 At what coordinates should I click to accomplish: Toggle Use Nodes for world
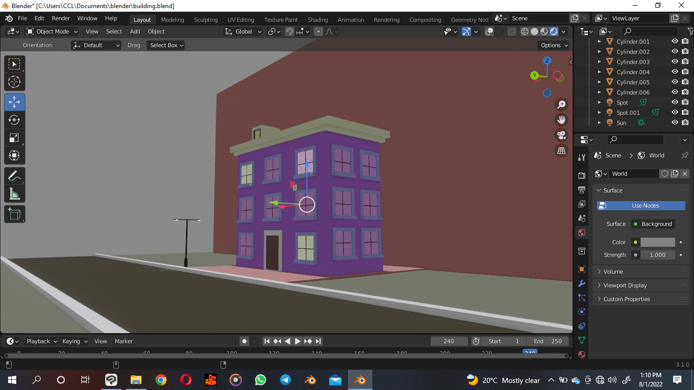(641, 206)
